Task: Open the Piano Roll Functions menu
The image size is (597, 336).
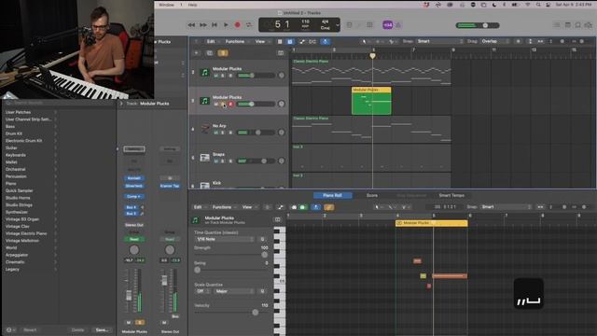Action: (222, 207)
